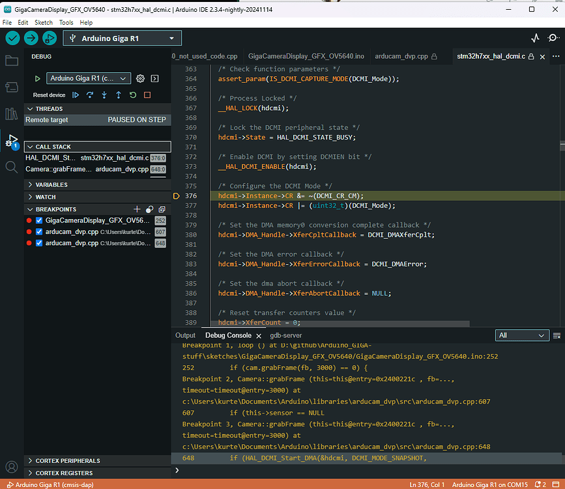Click the Upload arrow button
This screenshot has height=489, width=565.
point(31,38)
